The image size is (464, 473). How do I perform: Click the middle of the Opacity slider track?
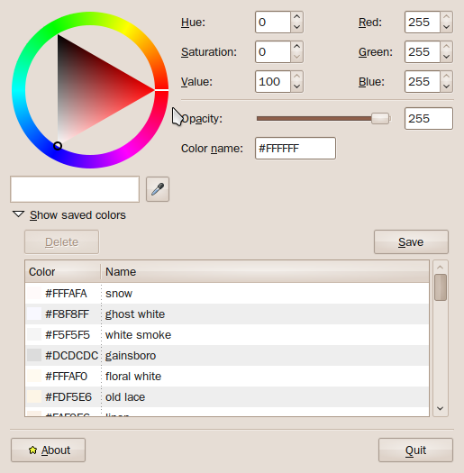pos(323,119)
